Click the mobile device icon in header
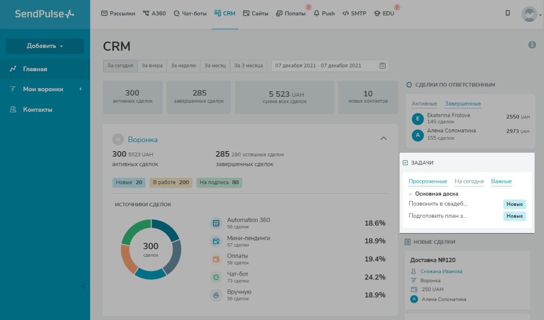Image resolution: width=544 pixels, height=320 pixels. coord(508,13)
